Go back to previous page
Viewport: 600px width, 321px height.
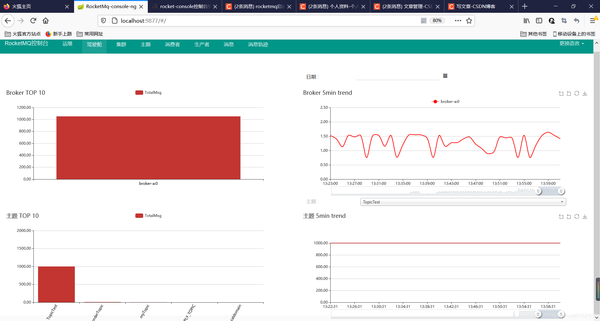tap(8, 21)
